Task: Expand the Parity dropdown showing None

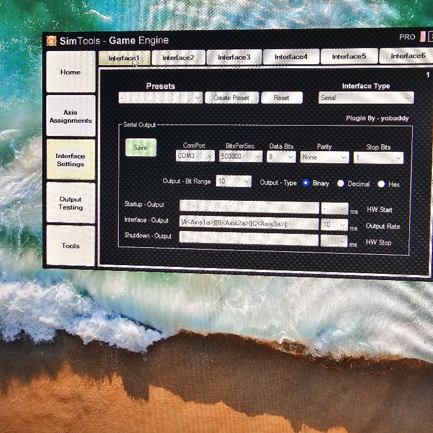Action: 325,157
